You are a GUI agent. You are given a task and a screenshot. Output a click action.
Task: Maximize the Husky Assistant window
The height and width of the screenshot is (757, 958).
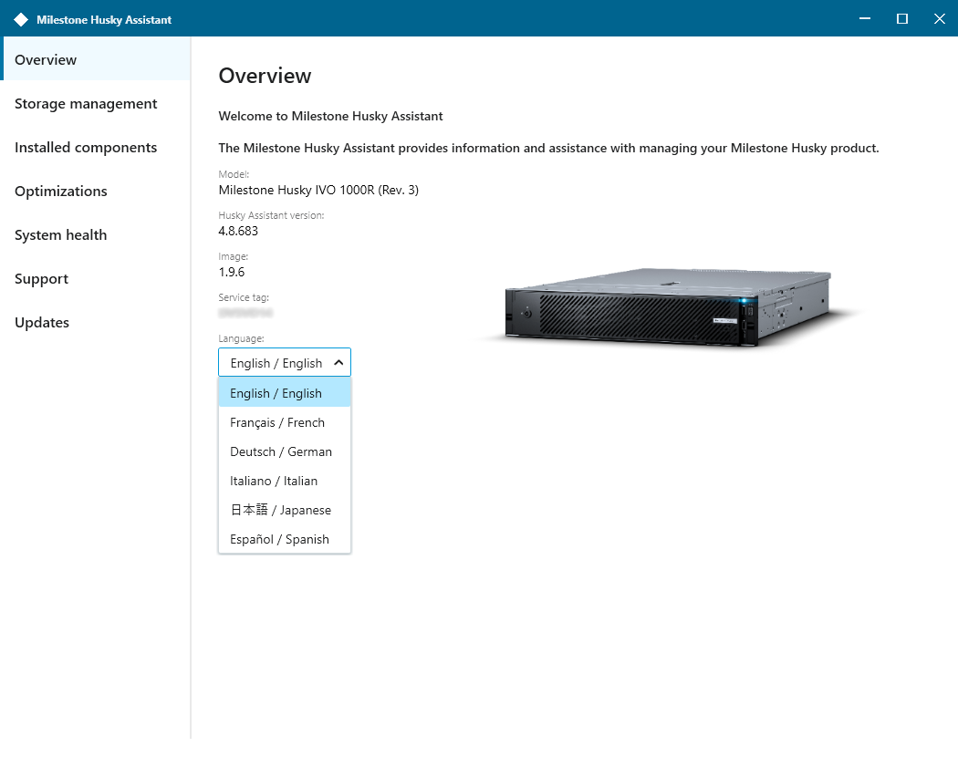pyautogui.click(x=901, y=19)
